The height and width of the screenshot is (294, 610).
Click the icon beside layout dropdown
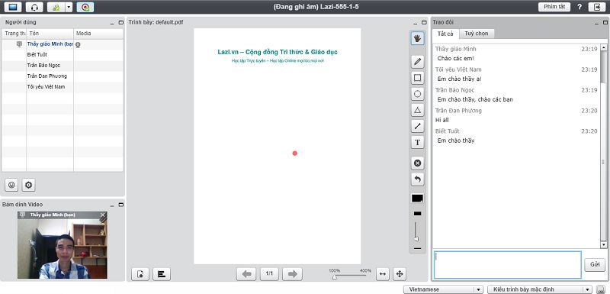click(x=600, y=289)
